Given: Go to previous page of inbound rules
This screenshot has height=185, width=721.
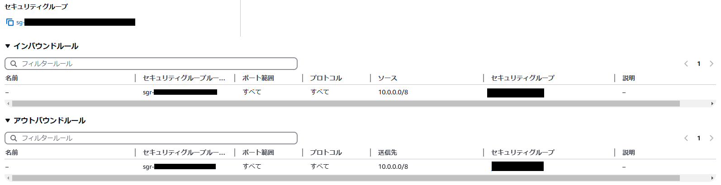Looking at the screenshot, I should (x=686, y=64).
